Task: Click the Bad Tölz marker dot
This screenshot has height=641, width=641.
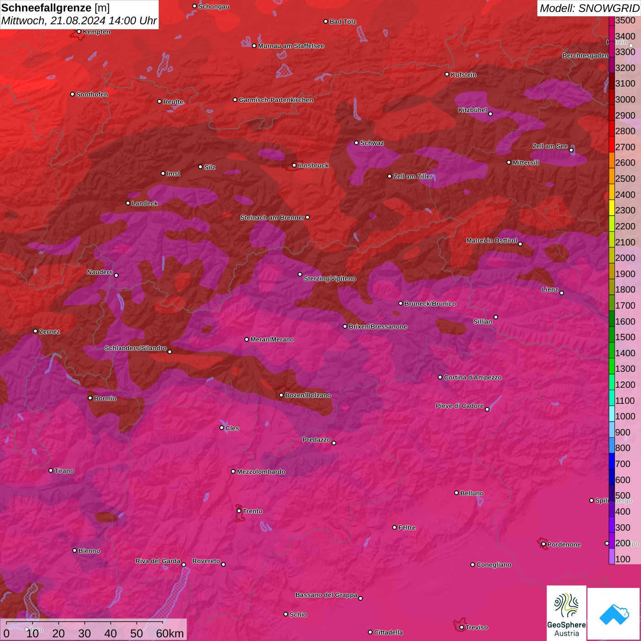Action: point(326,22)
